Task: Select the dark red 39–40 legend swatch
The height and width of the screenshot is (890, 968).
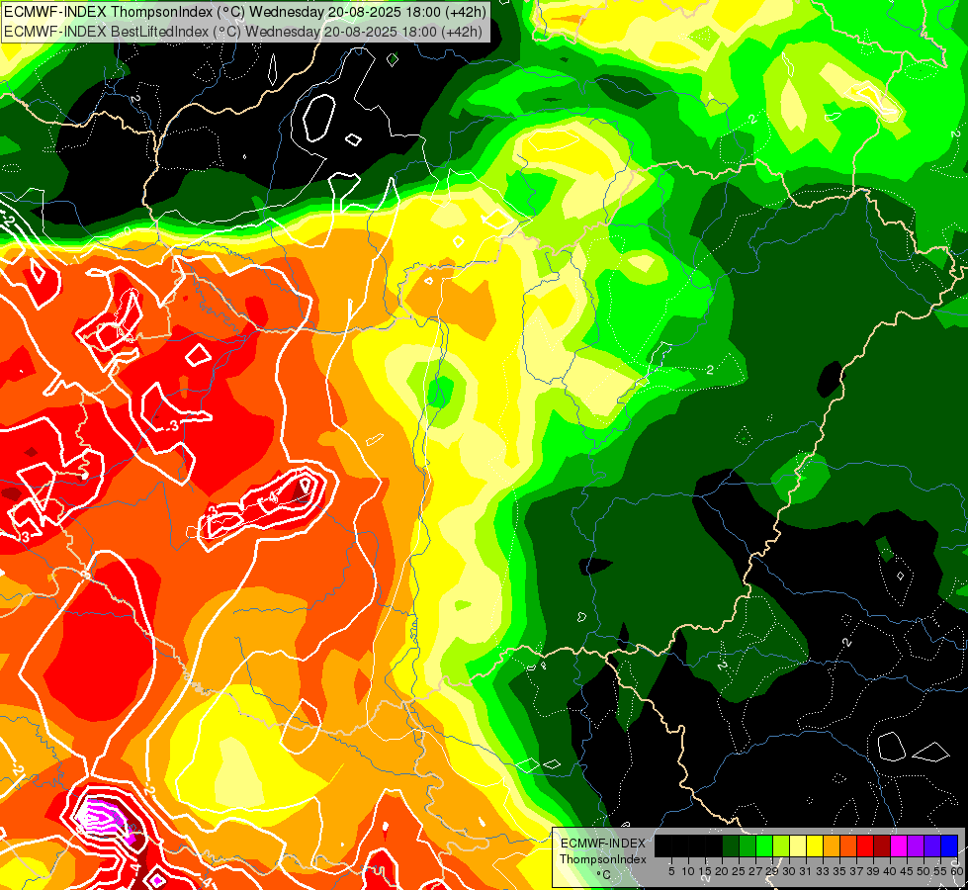Action: pos(882,845)
